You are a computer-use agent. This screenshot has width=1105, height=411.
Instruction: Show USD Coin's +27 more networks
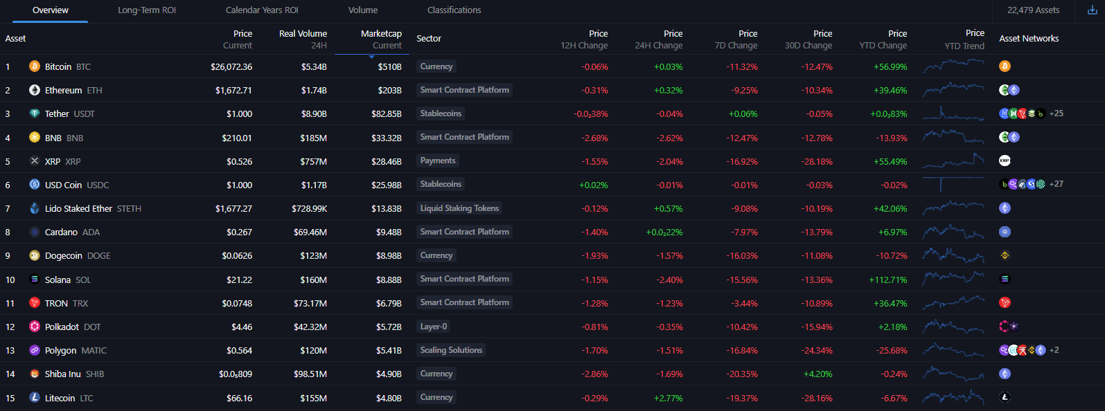[1056, 184]
